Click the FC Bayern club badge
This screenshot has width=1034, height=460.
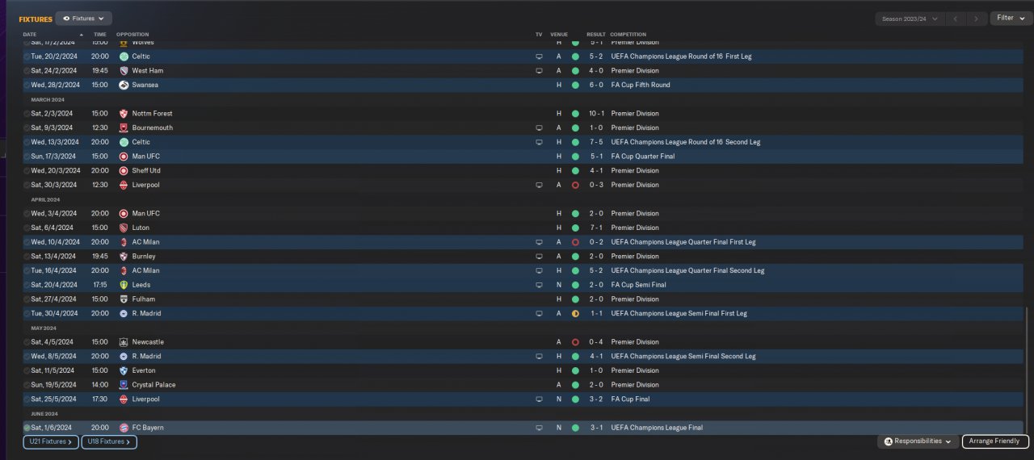pyautogui.click(x=124, y=428)
